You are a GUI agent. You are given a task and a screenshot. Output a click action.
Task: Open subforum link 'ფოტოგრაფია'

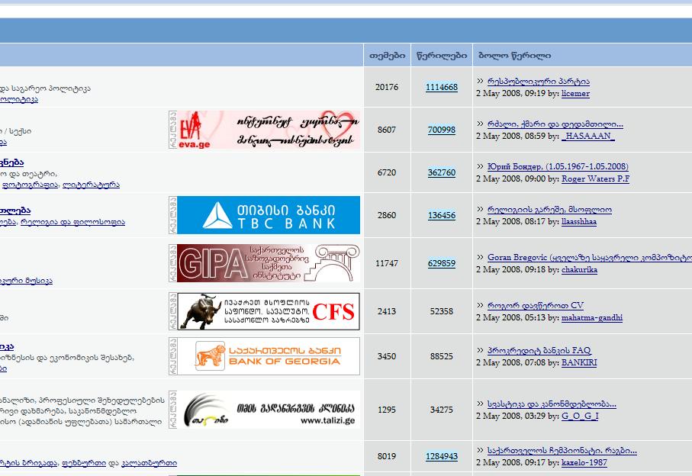(x=30, y=185)
